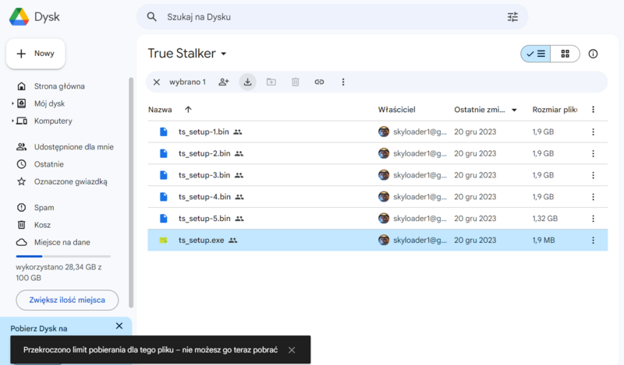Click Zwiększ ilość miejsca button
The image size is (624, 365).
67,300
